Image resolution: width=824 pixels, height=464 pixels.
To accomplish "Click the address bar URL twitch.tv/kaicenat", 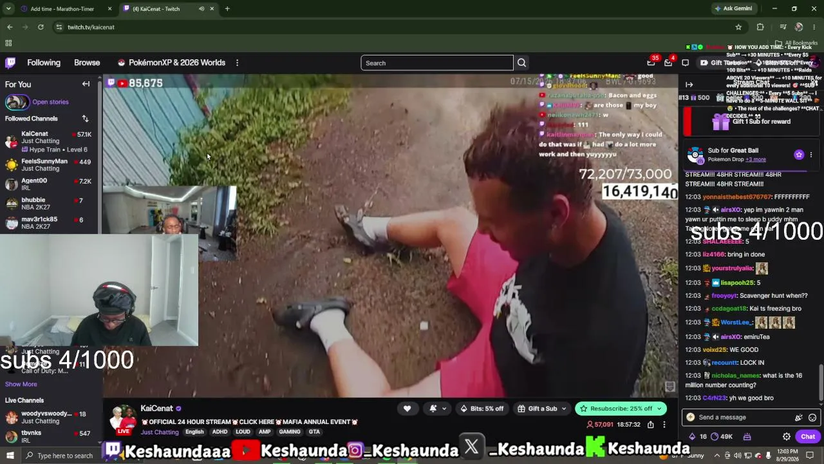I will pyautogui.click(x=91, y=27).
